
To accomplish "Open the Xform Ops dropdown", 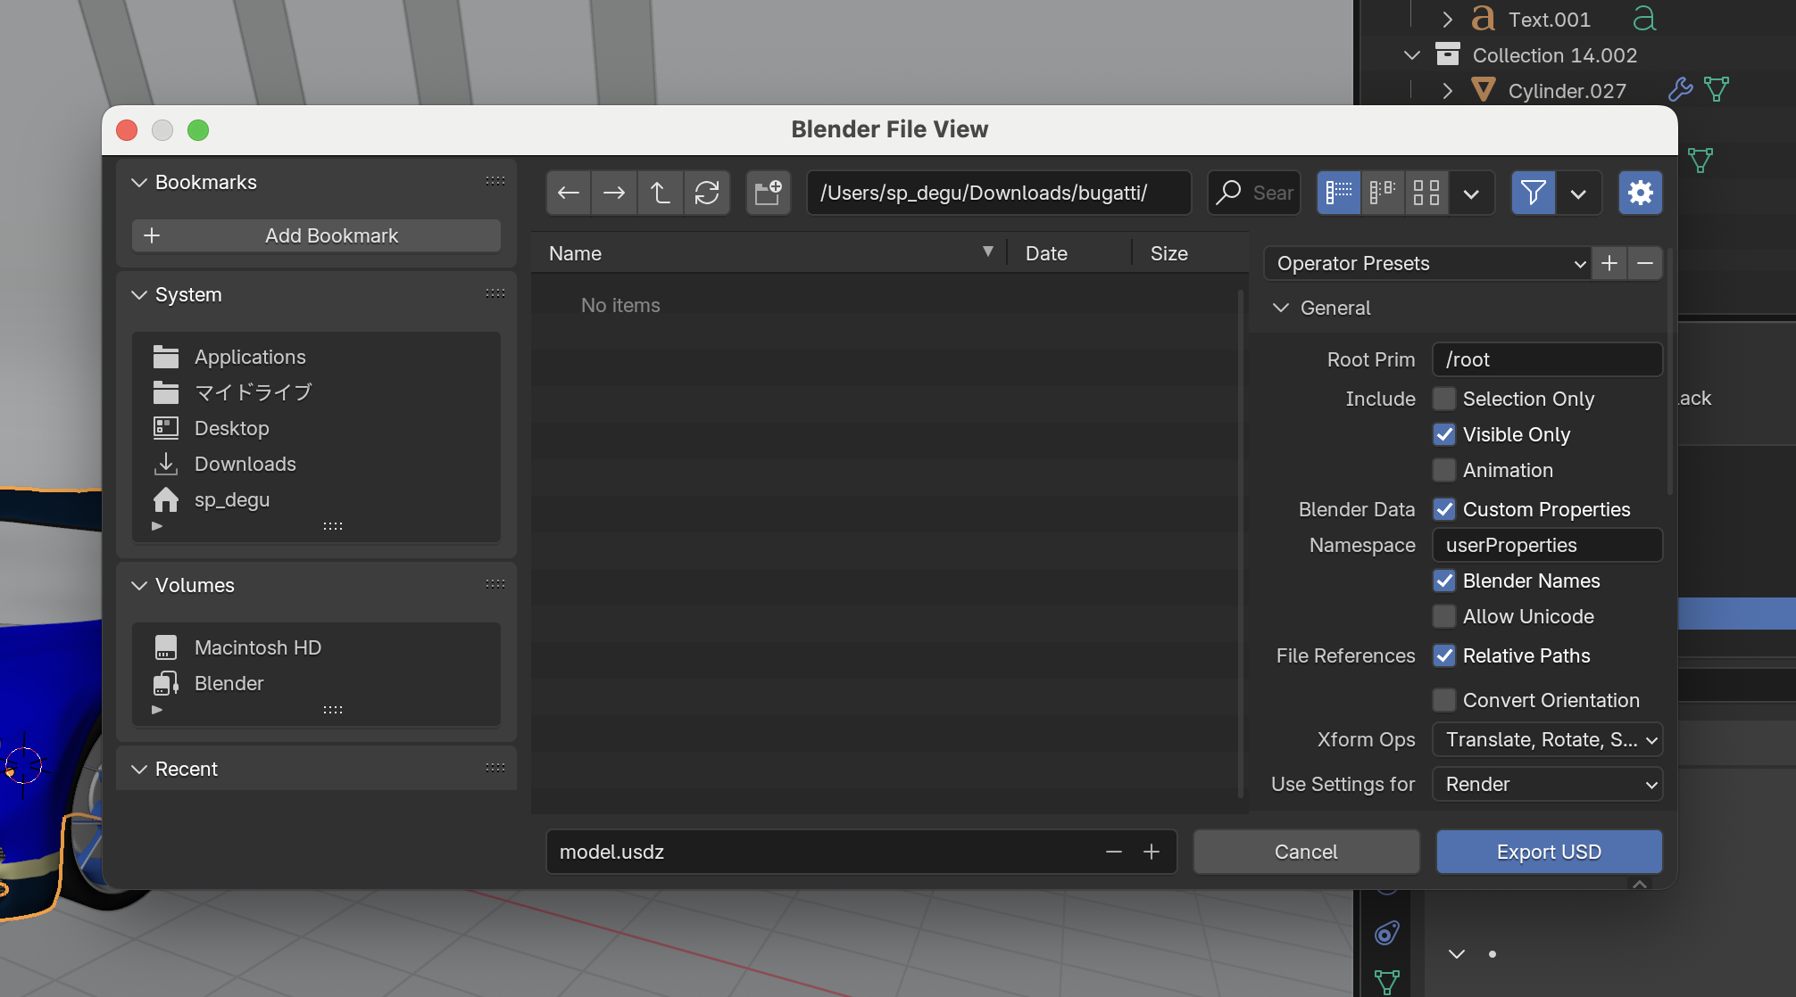I will [1547, 739].
